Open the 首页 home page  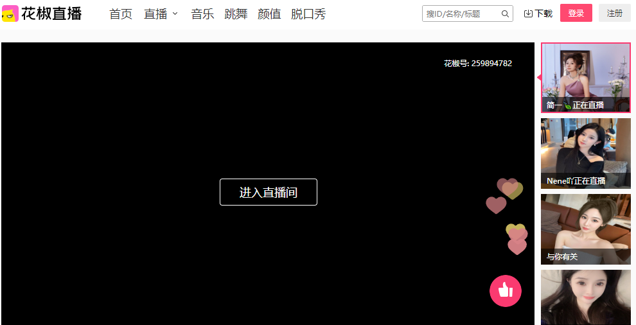121,14
